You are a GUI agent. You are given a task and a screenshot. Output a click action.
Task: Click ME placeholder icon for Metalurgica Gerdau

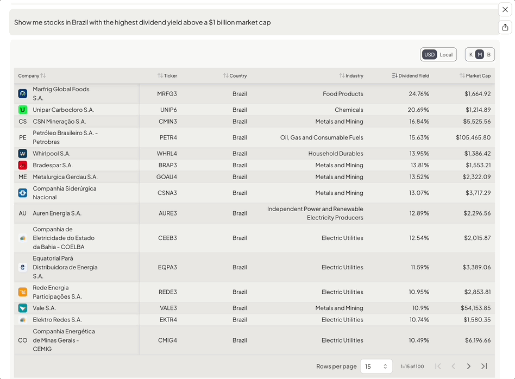click(x=23, y=177)
